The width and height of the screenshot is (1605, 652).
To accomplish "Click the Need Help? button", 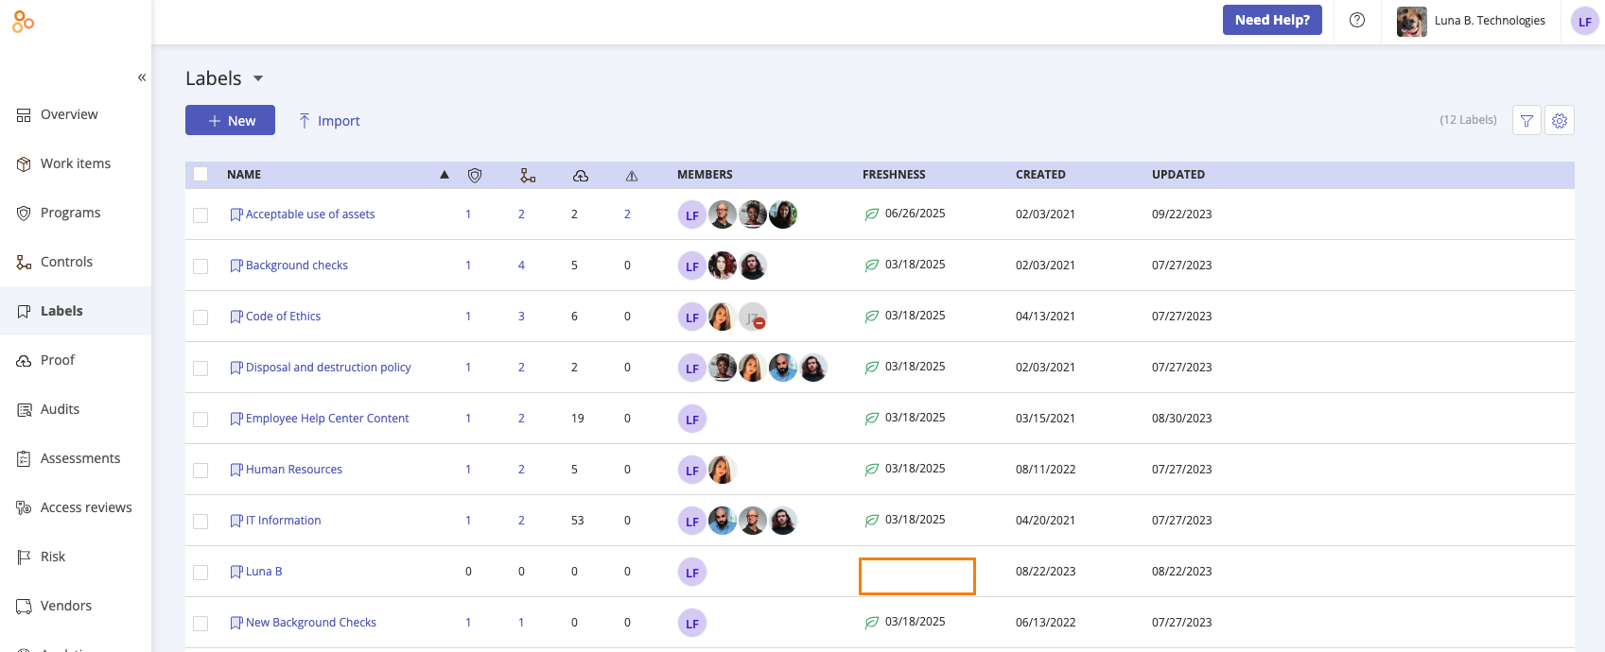I will (1272, 20).
